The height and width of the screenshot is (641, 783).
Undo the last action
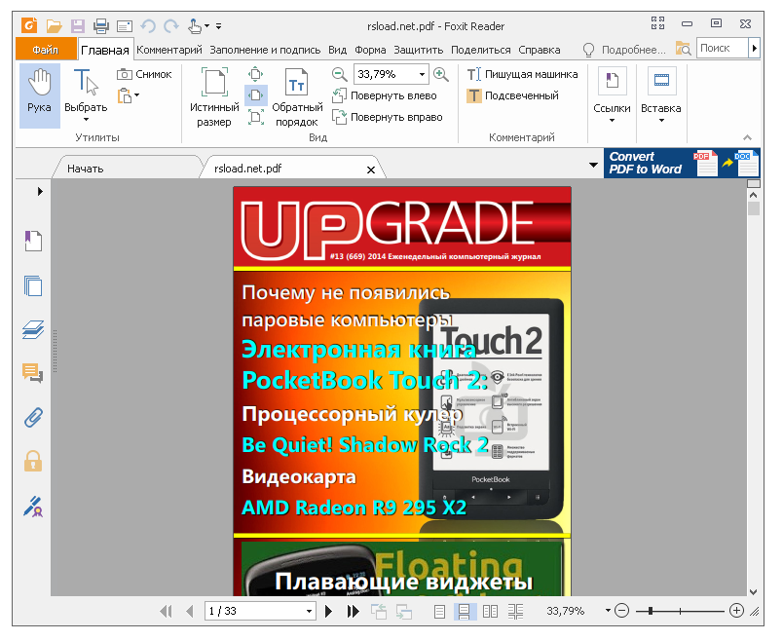coord(148,25)
